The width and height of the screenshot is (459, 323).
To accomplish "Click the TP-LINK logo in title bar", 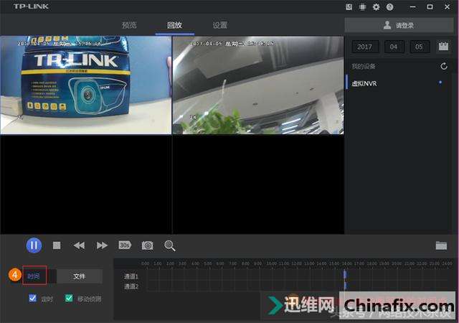I will 31,6.
